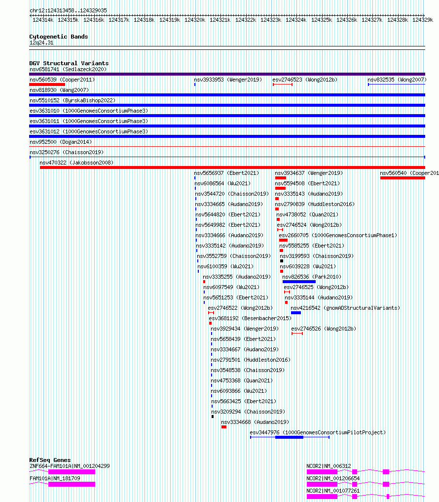Click esv2746525 (Wong2012b) label
439x502 pixels.
[316, 287]
